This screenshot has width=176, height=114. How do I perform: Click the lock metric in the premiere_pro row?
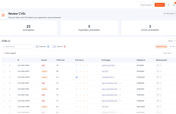pyautogui.click(x=77, y=65)
